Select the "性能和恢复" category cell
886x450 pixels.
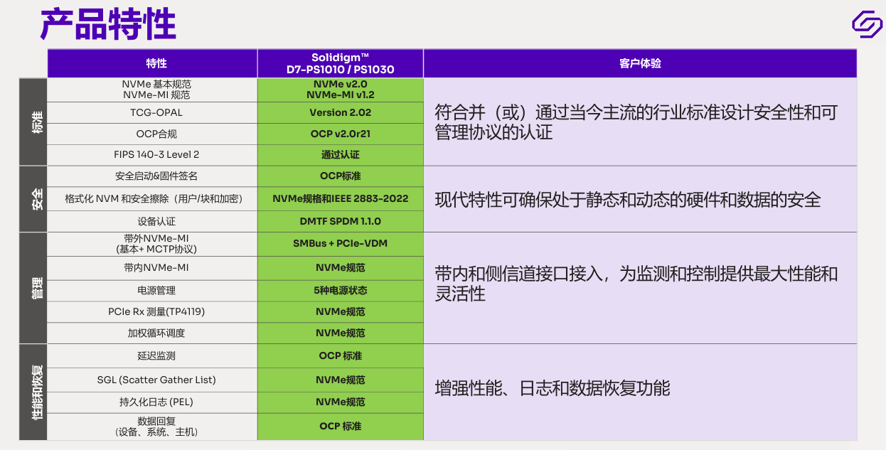(33, 392)
